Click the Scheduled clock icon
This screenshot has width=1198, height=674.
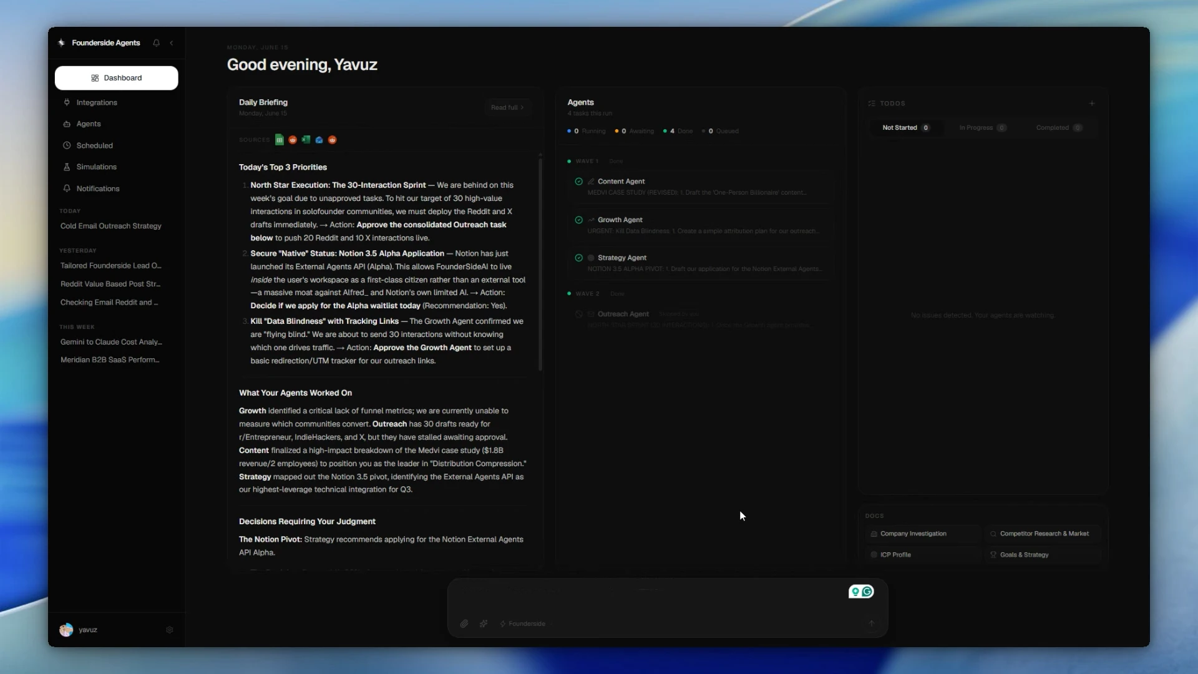[x=67, y=145]
